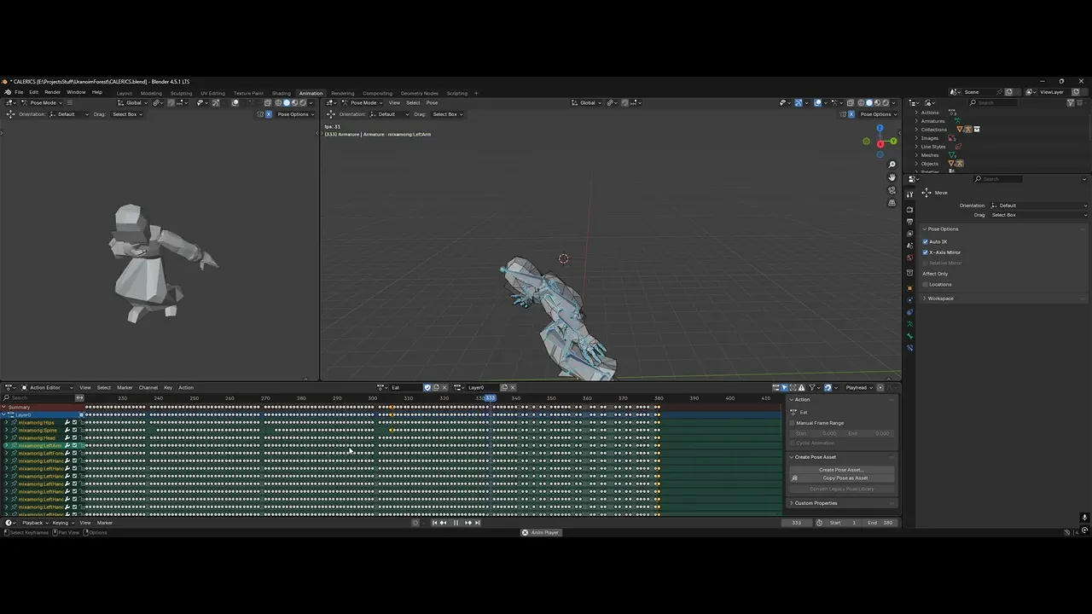Open the Render menu
Image resolution: width=1092 pixels, height=614 pixels.
tap(52, 92)
